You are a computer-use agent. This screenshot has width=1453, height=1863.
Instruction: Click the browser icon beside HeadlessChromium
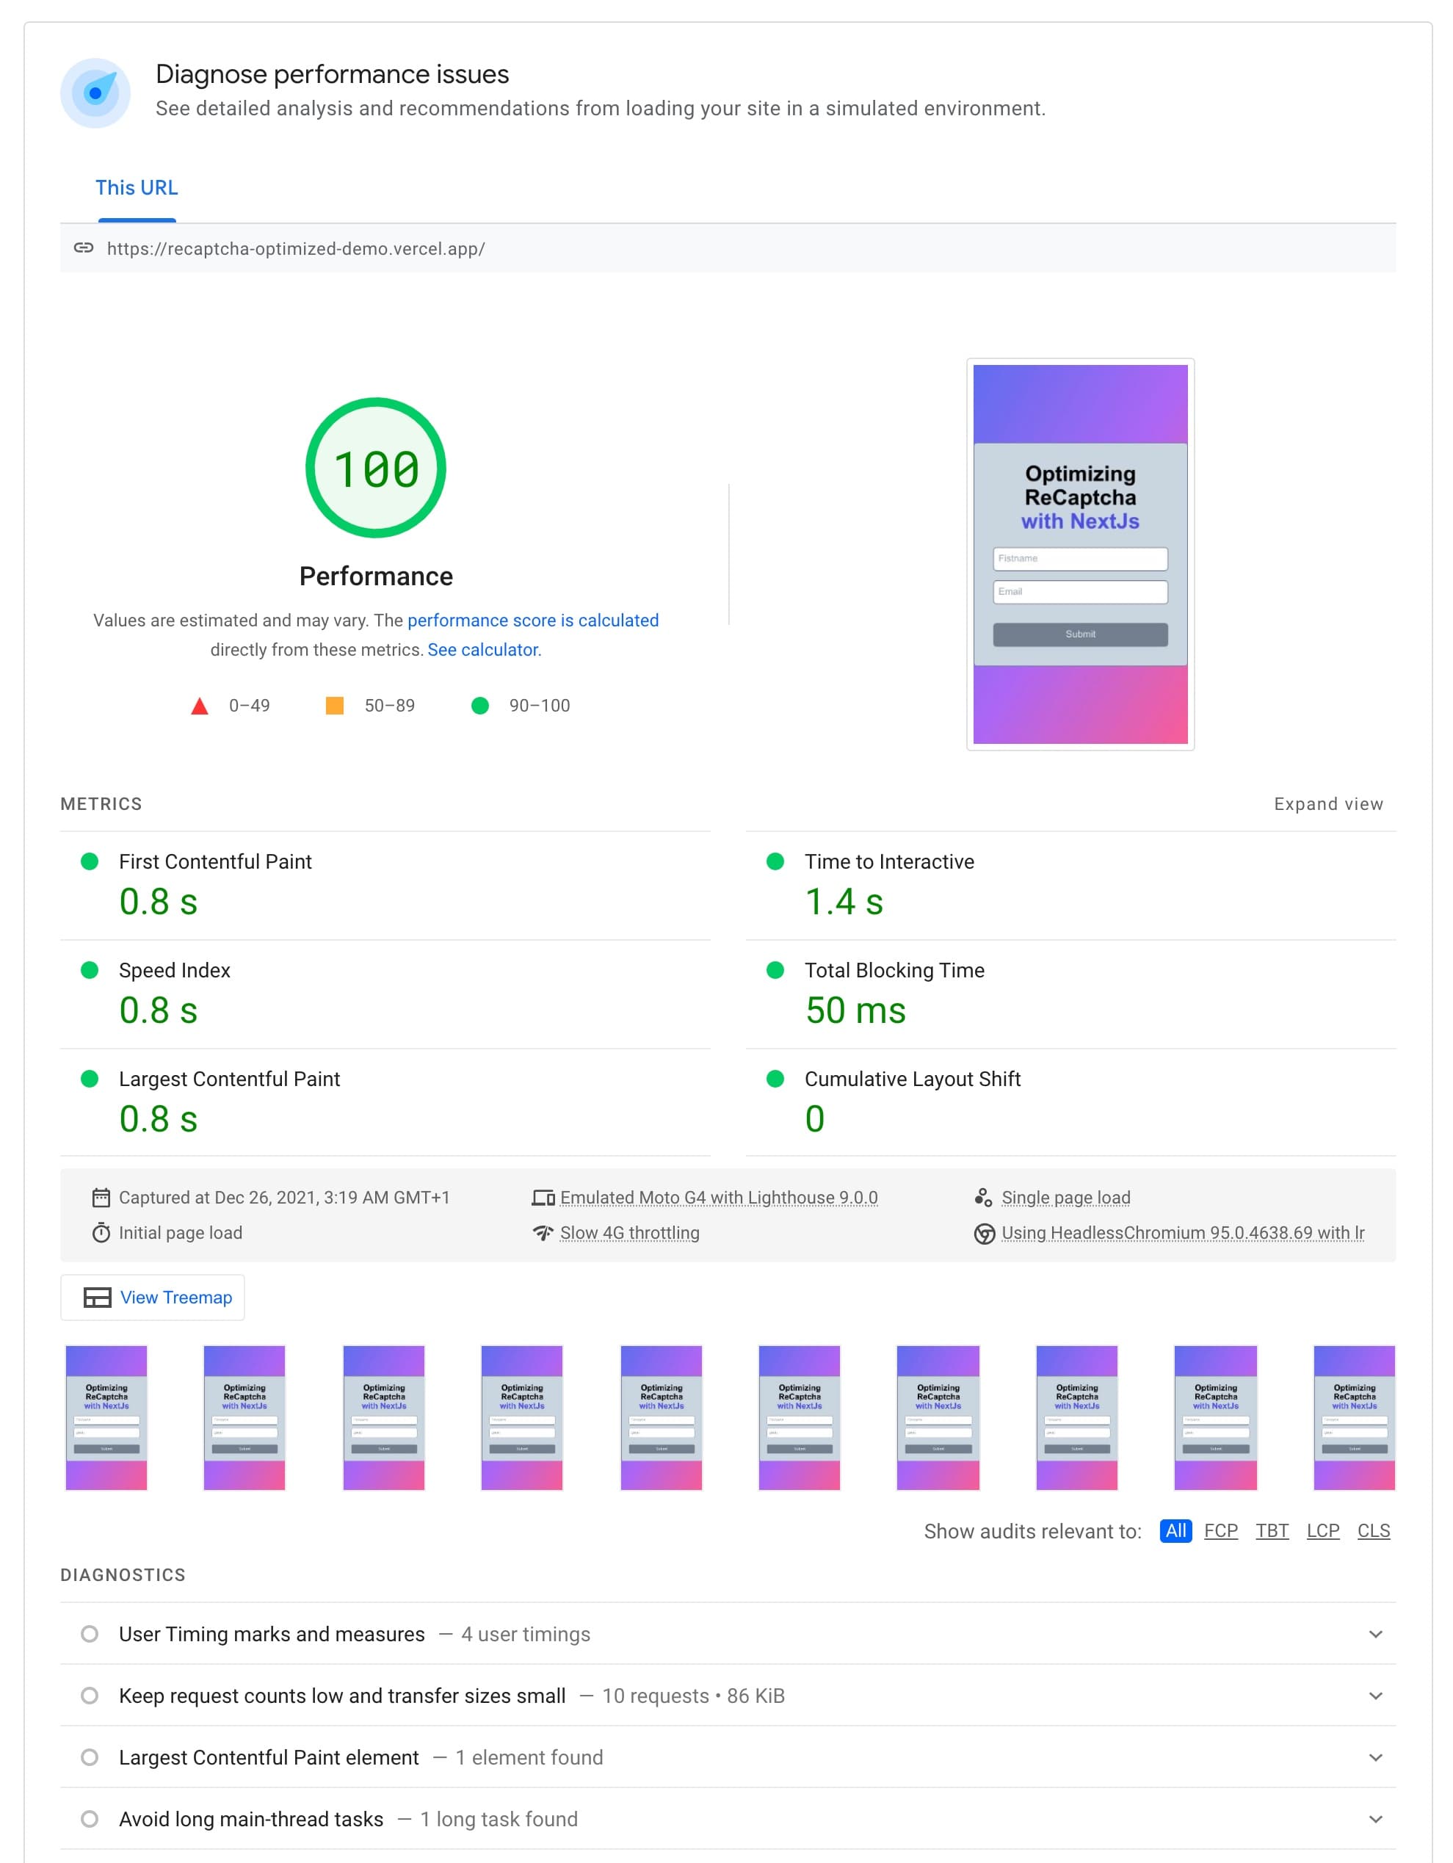pyautogui.click(x=987, y=1233)
